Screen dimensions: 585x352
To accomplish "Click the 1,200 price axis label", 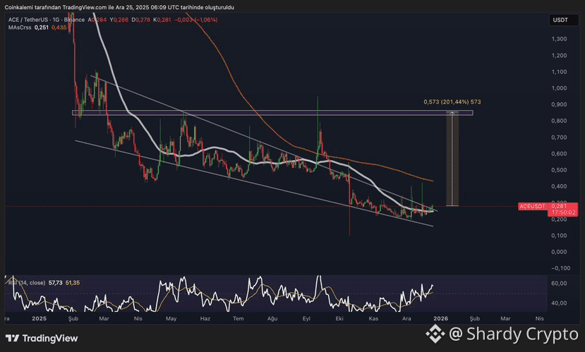I will [559, 56].
